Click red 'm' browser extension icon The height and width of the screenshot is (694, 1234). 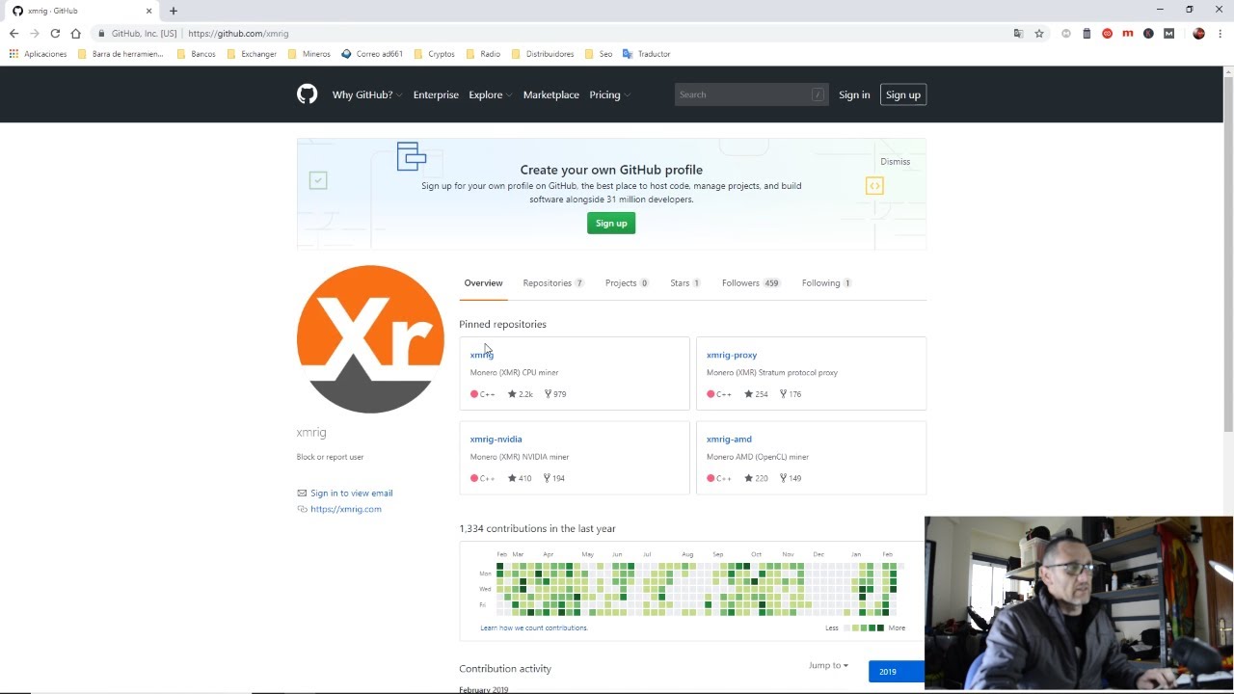(1128, 33)
